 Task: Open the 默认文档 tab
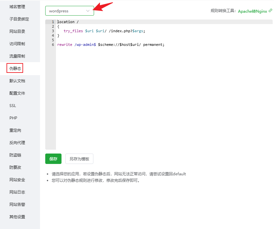coord(17,81)
